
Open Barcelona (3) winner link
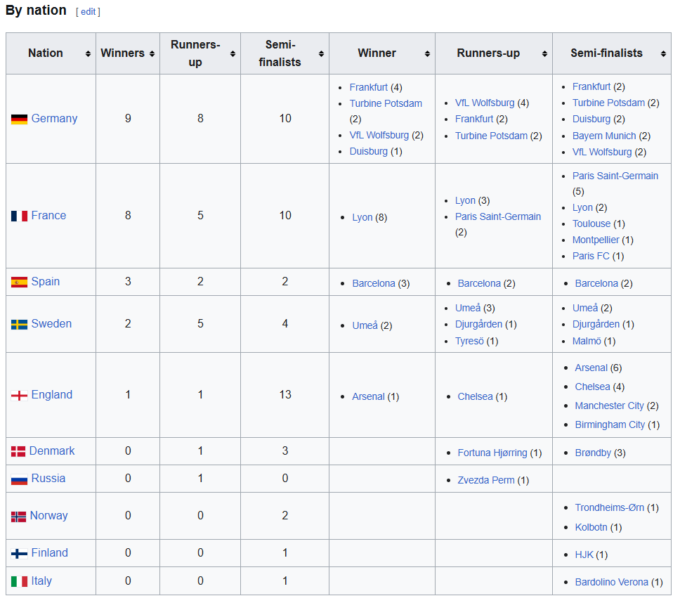point(374,284)
